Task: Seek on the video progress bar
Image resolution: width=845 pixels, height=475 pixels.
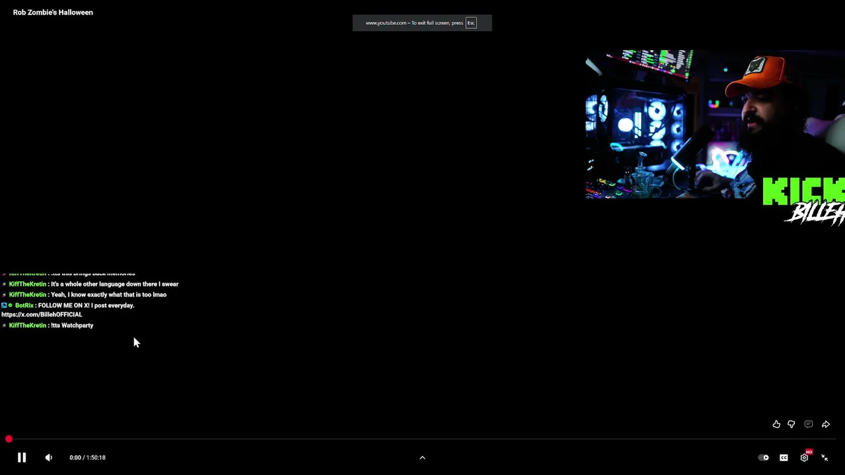Action: pyautogui.click(x=422, y=439)
